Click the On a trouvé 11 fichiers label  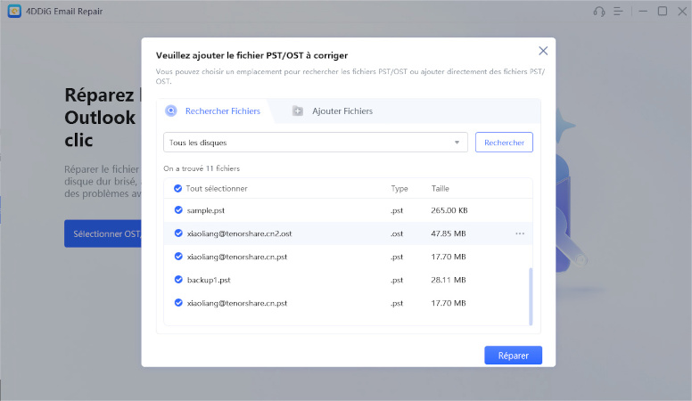pyautogui.click(x=202, y=168)
